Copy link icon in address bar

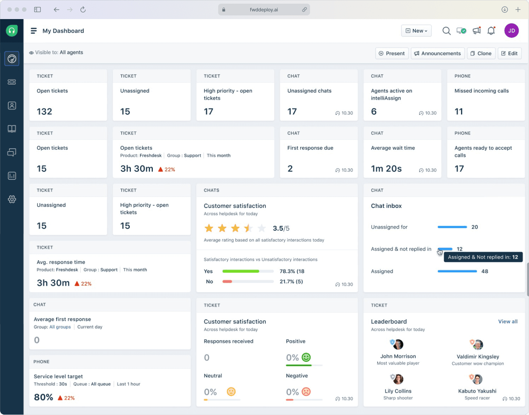[x=305, y=10]
